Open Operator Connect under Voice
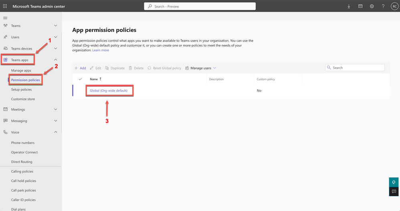Image resolution: width=400 pixels, height=211 pixels. 24,152
